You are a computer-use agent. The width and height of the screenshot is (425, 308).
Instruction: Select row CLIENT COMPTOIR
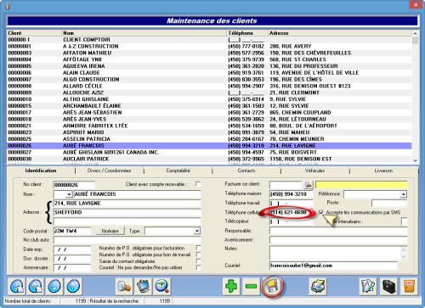click(x=209, y=40)
